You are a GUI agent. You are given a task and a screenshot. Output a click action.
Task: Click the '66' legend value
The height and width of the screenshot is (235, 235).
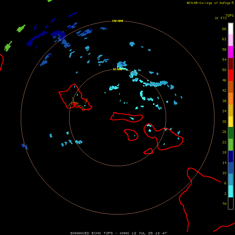point(224,29)
